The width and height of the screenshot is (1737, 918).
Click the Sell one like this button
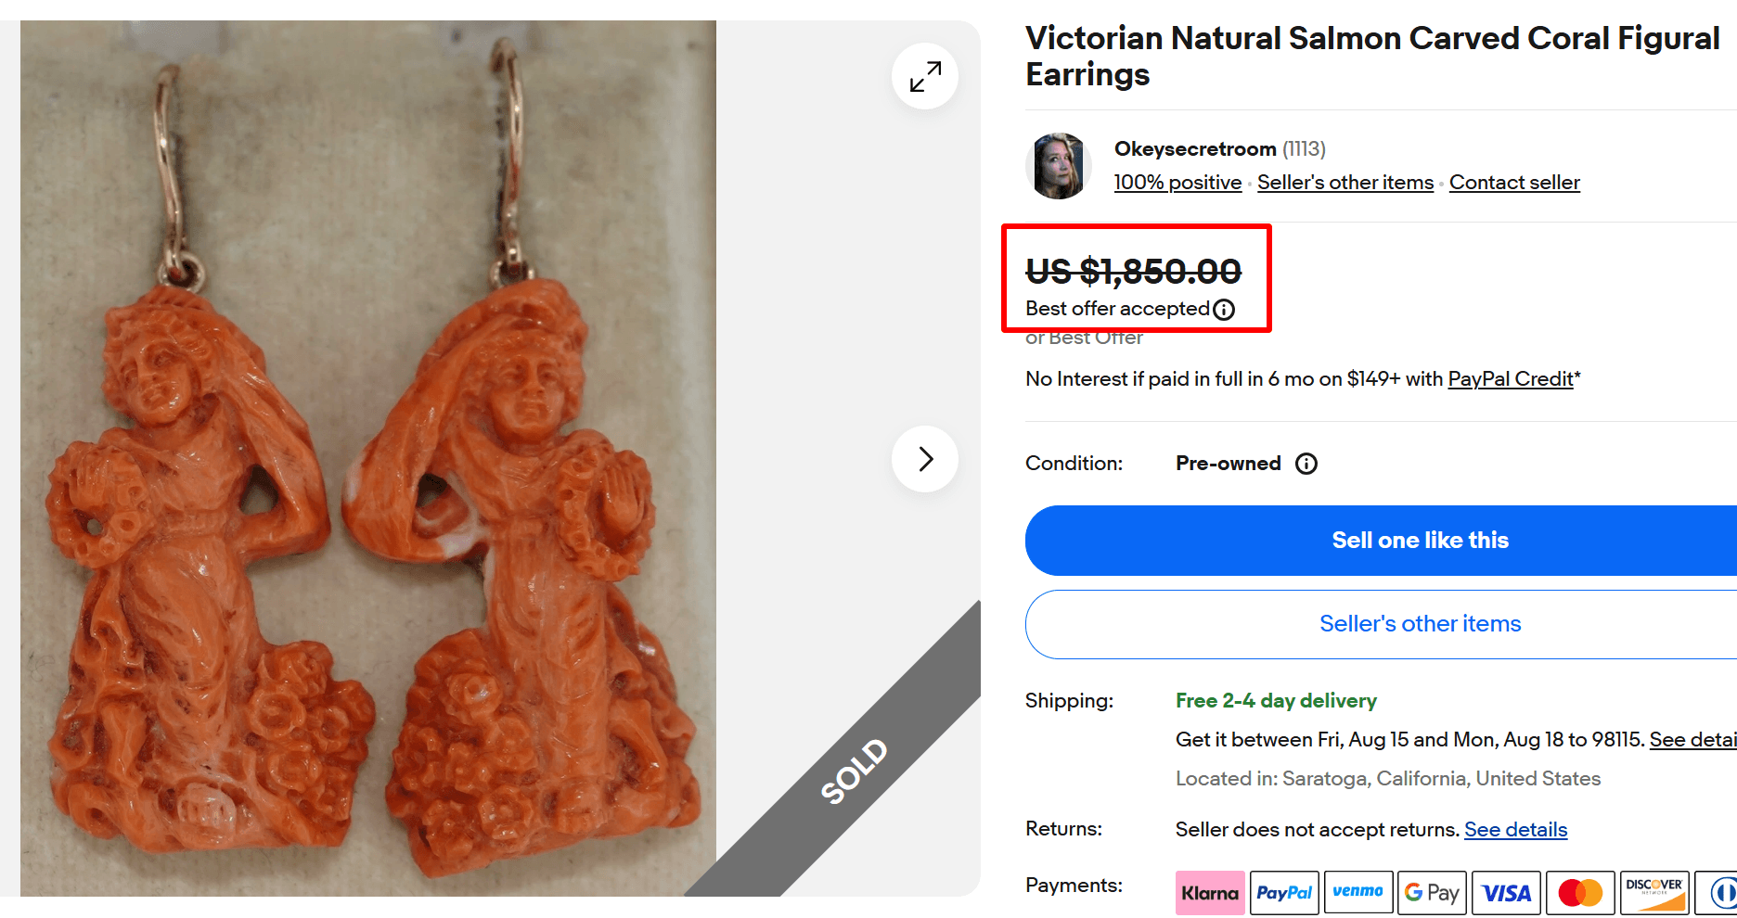point(1421,540)
